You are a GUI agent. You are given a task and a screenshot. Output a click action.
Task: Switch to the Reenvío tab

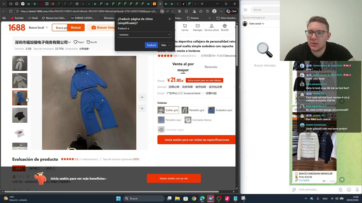tap(211, 67)
